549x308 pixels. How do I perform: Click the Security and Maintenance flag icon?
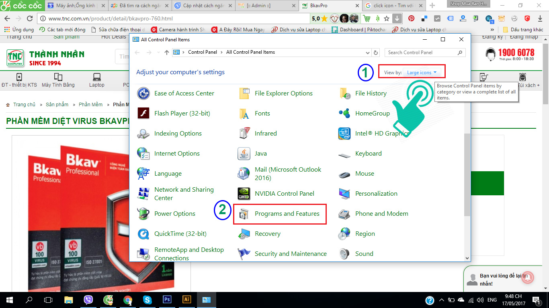point(244,254)
